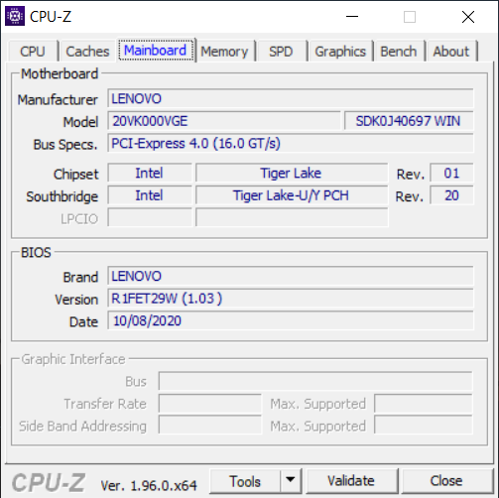Screen dimensions: 499x498
Task: Select the Memory tab
Action: 224,52
